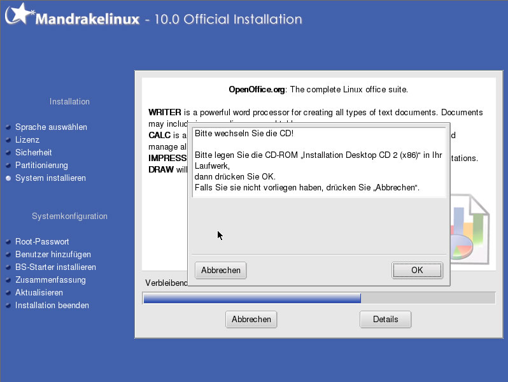Click the Mandrakelinux star logo

tap(19, 14)
